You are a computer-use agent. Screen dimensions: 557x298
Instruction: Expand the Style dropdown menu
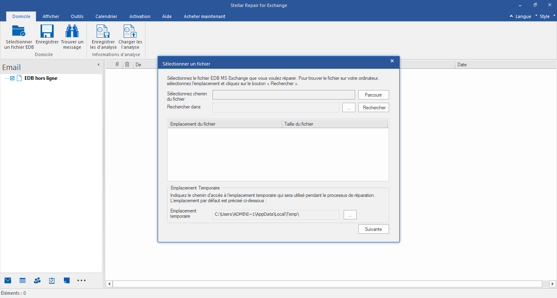(x=544, y=16)
